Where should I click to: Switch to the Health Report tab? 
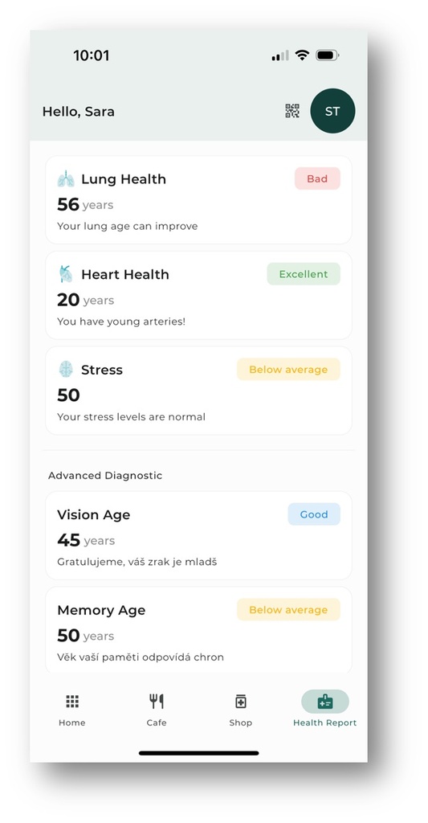[x=324, y=709]
